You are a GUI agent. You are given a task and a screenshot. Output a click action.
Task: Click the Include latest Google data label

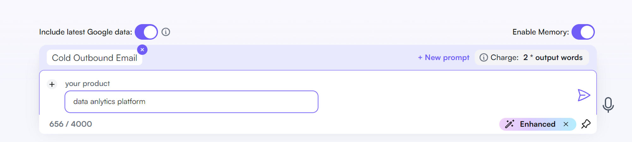pyautogui.click(x=85, y=32)
